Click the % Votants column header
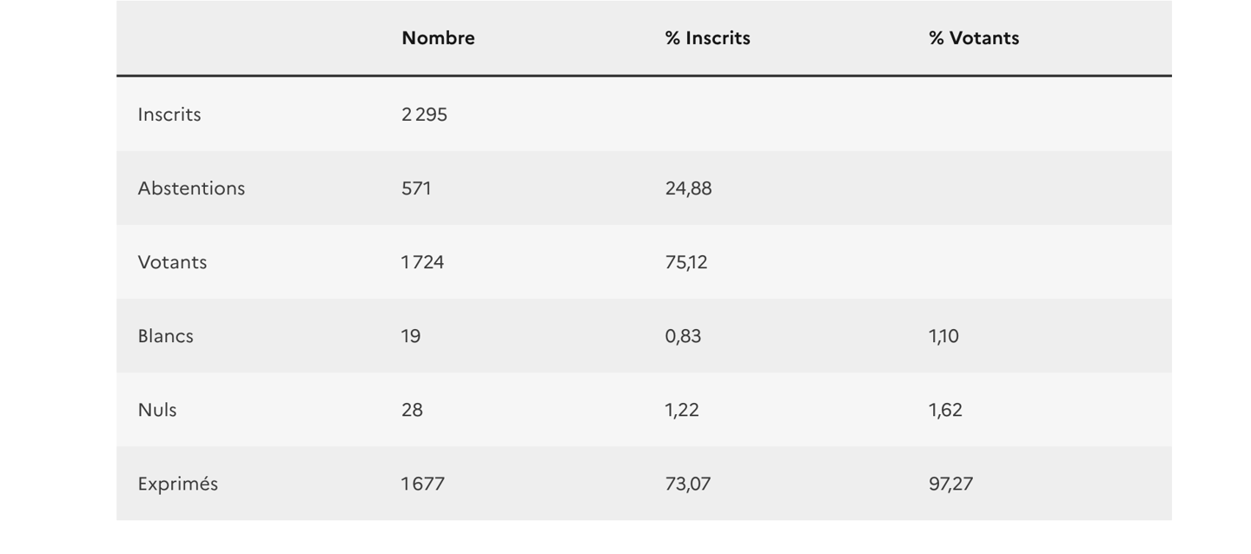The image size is (1251, 554). tap(973, 38)
